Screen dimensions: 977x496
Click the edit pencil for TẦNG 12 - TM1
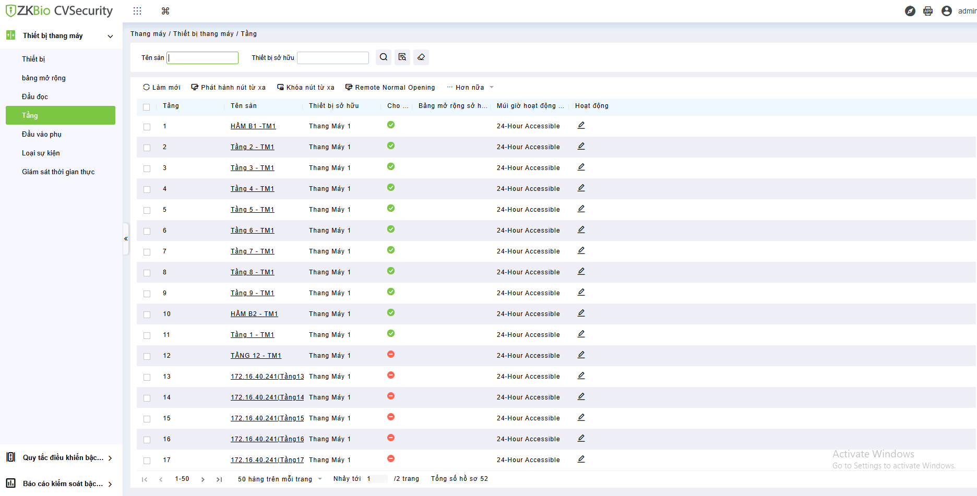pyautogui.click(x=581, y=355)
